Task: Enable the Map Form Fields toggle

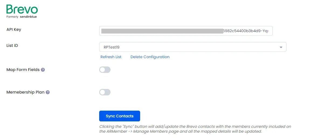Action: pos(105,70)
